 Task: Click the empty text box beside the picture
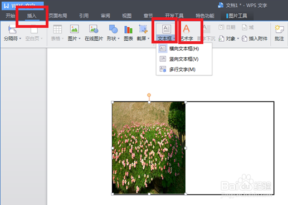tap(230, 148)
